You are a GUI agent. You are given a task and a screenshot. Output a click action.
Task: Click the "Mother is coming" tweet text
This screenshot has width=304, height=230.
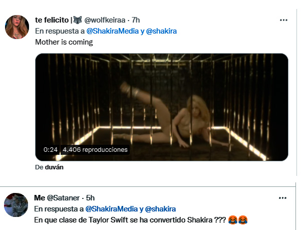(64, 42)
